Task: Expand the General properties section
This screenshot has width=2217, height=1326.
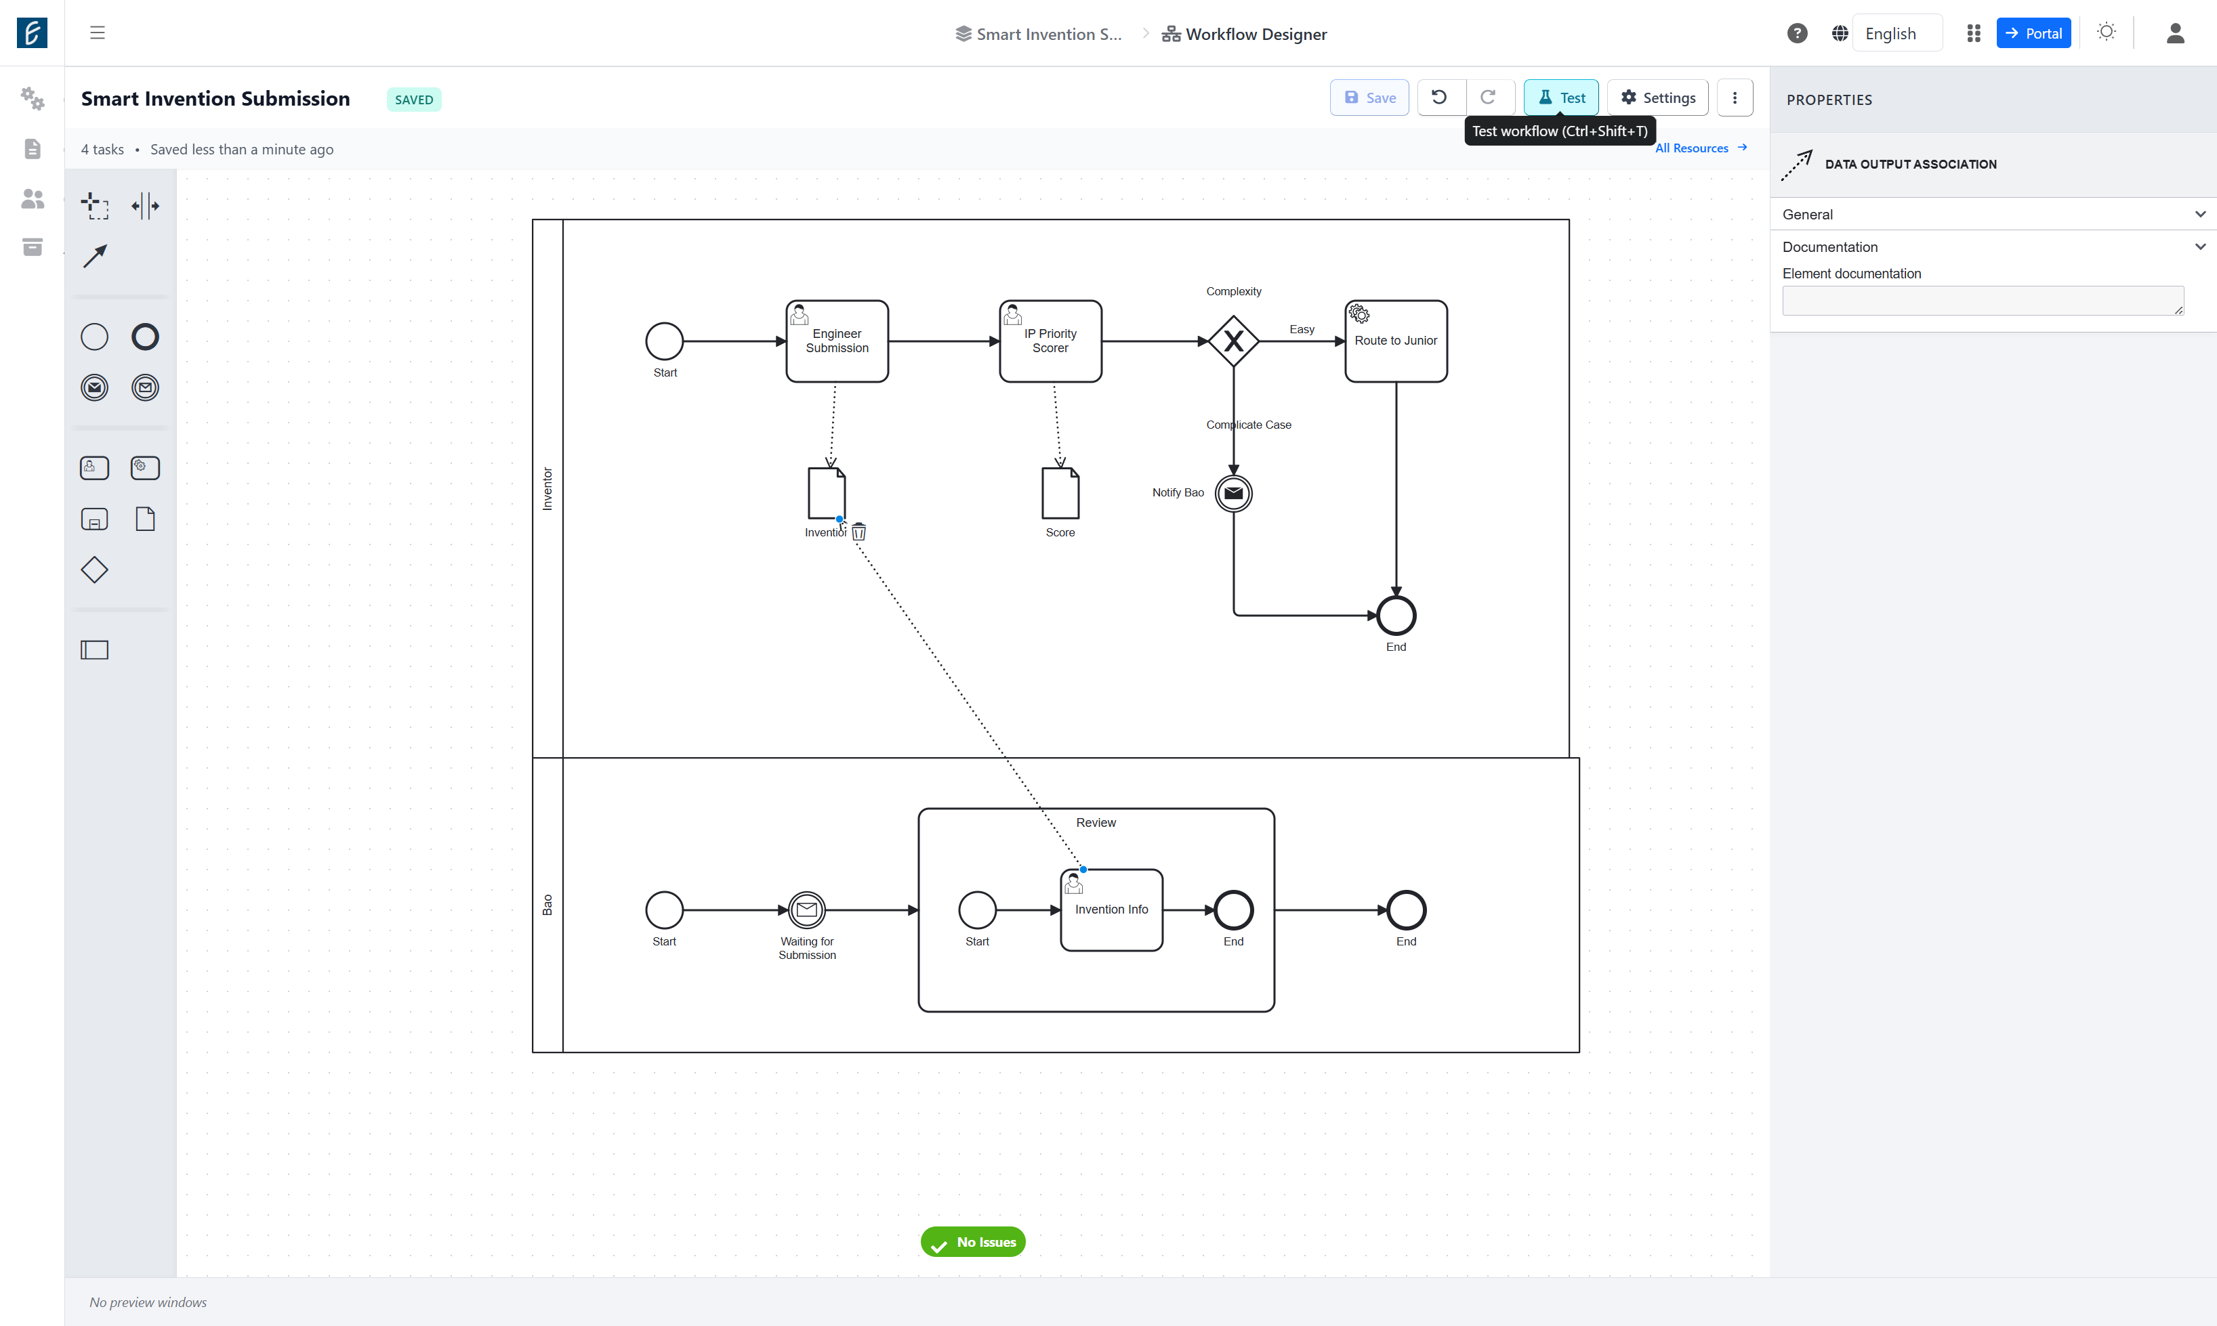Action: click(1993, 215)
